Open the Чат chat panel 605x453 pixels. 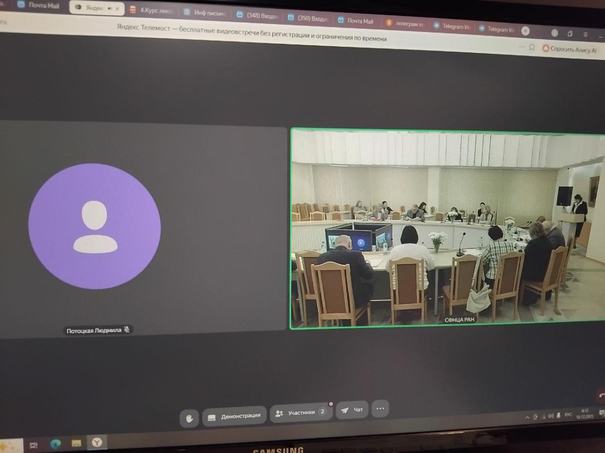352,410
